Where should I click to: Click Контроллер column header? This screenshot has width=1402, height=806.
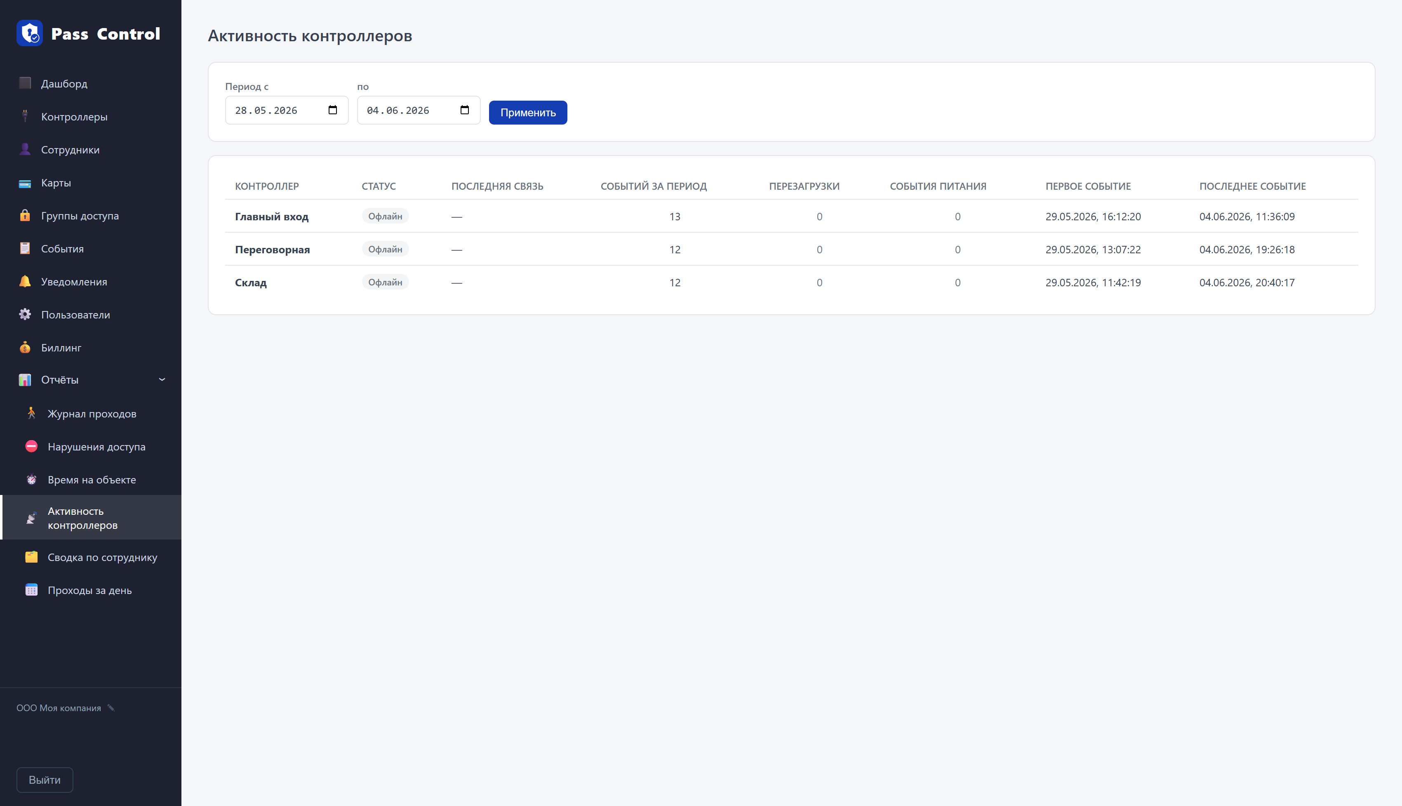(267, 186)
